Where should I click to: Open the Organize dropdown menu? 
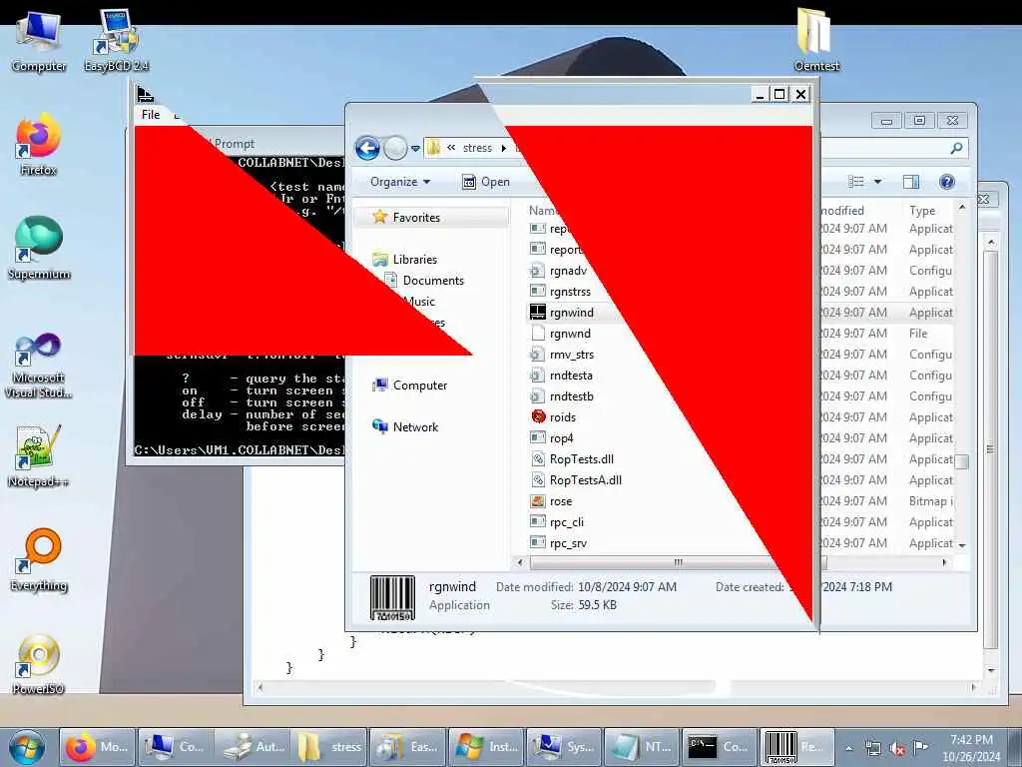399,182
